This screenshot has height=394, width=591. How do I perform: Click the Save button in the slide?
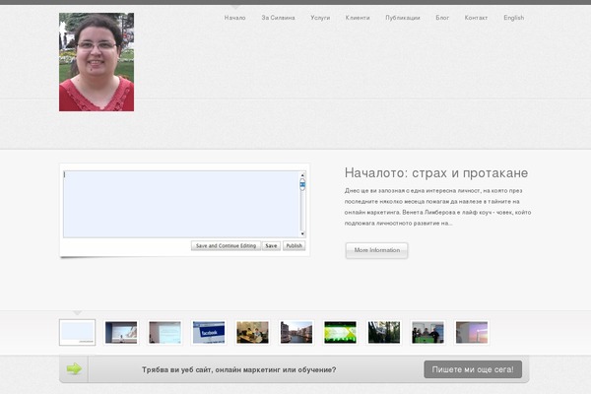point(271,246)
